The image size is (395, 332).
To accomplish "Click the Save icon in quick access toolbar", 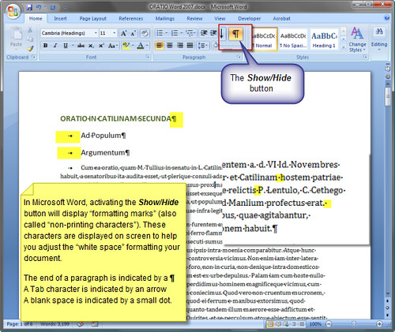I will point(29,7).
